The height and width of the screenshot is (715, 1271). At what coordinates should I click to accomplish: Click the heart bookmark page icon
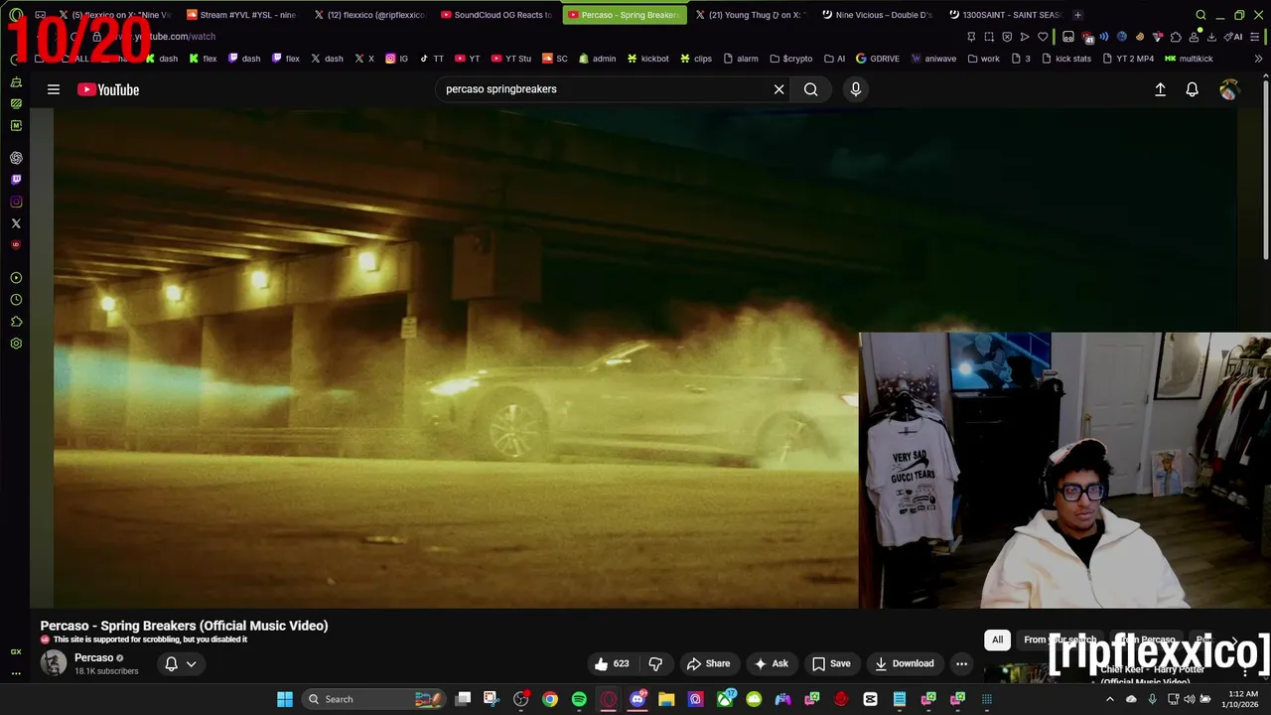point(1043,37)
